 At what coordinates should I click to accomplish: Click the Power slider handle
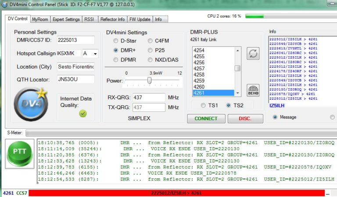[149, 81]
